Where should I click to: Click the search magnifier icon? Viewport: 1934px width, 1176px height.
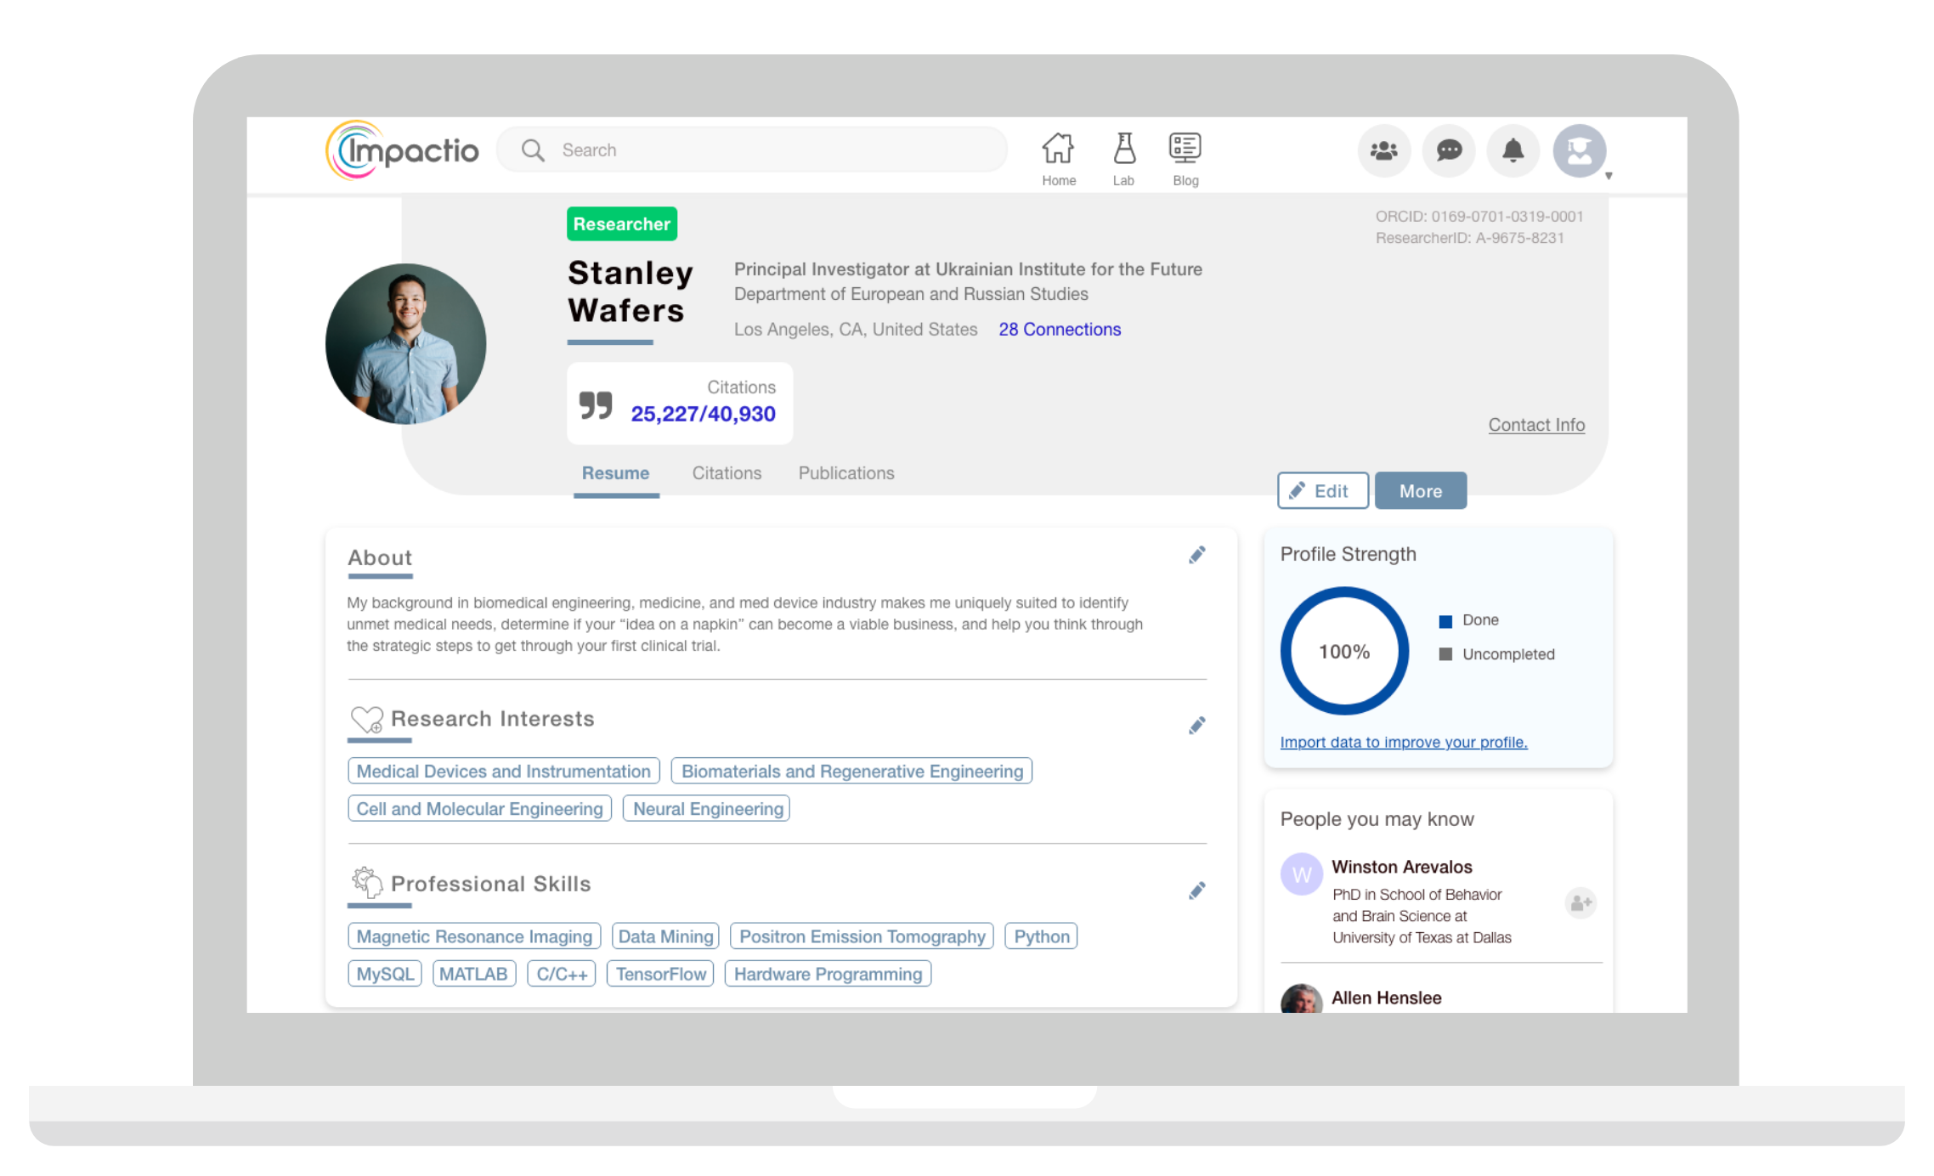[533, 150]
